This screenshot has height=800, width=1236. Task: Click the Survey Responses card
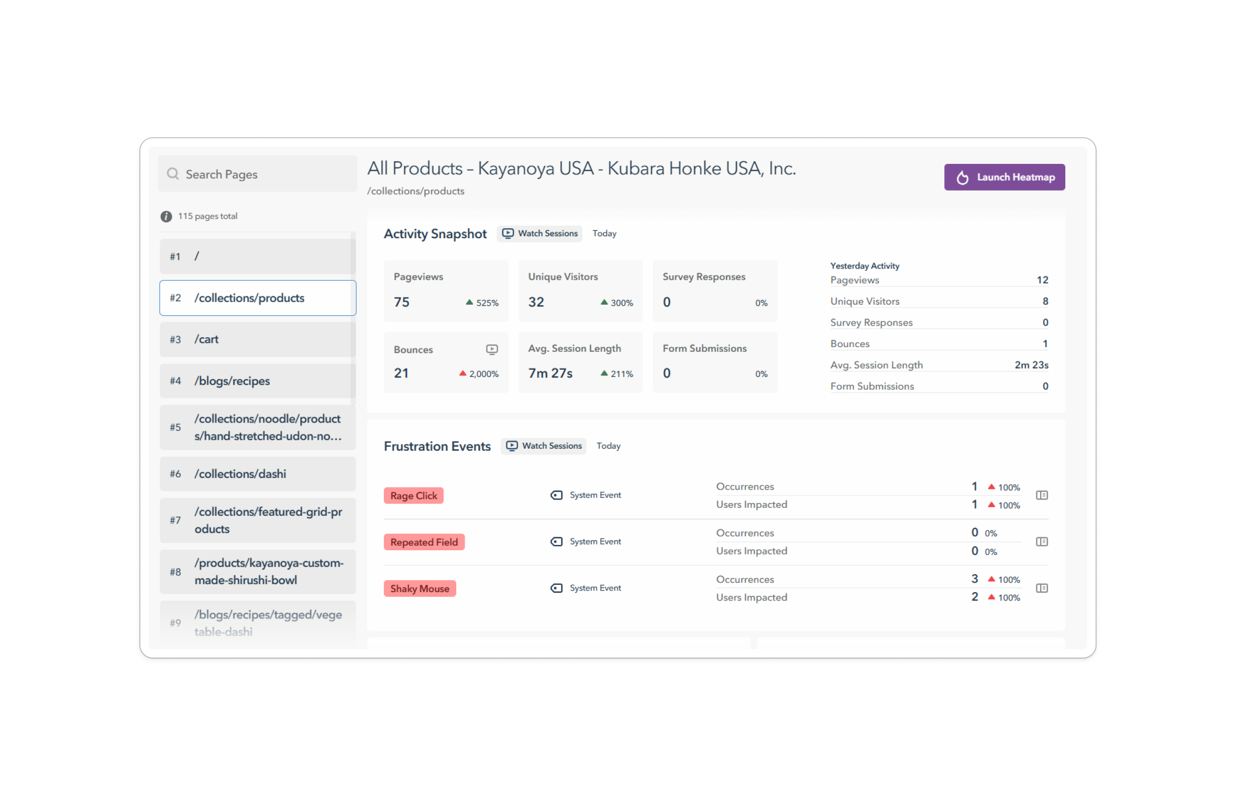click(x=715, y=291)
